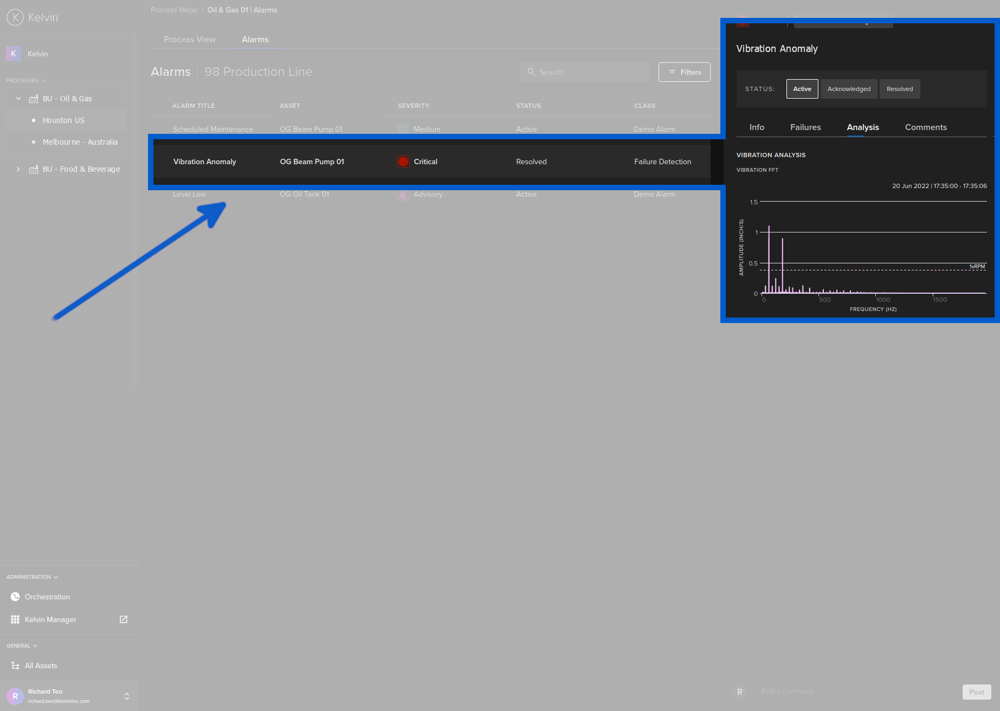Image resolution: width=1000 pixels, height=711 pixels.
Task: Click the Medium severity color square
Action: point(403,129)
